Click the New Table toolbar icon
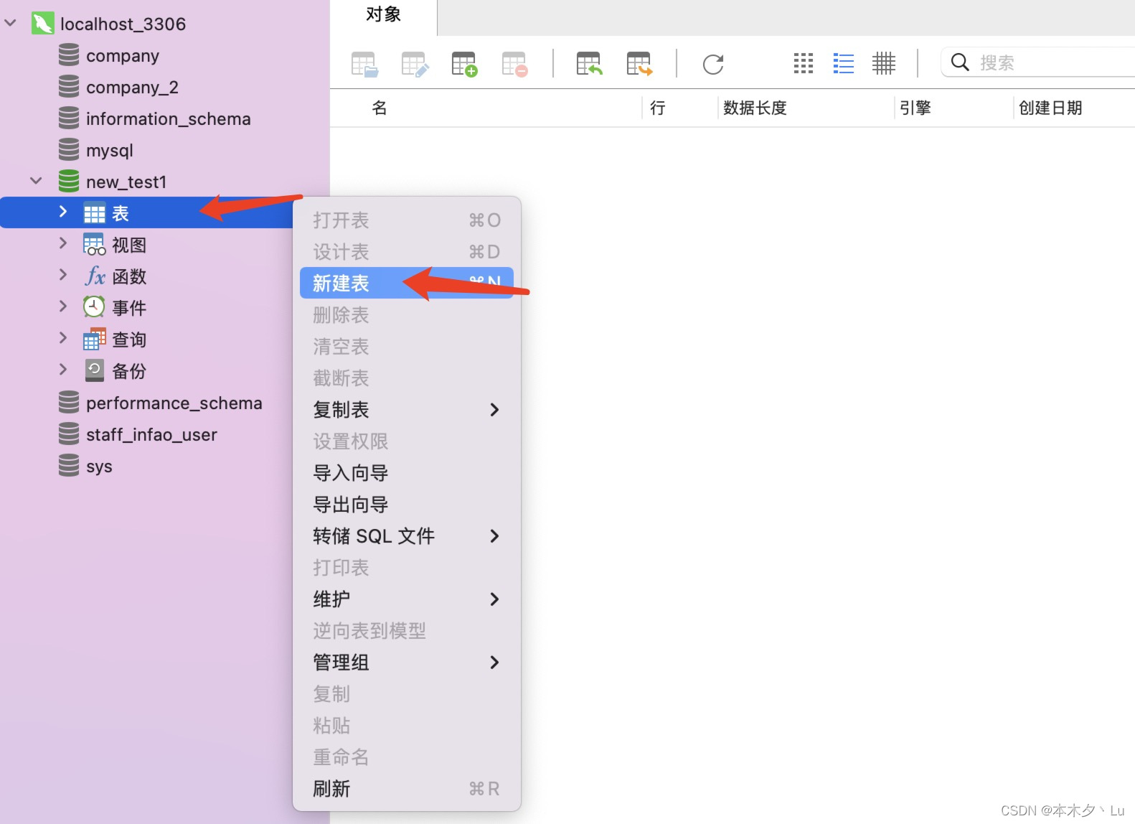The height and width of the screenshot is (824, 1135). coord(464,64)
